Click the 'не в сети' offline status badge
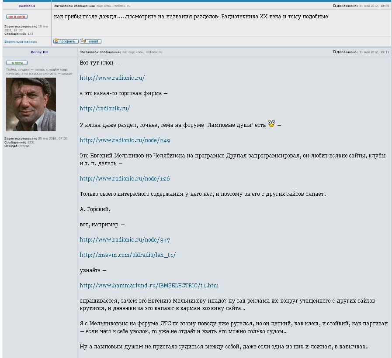Viewport: 392px width, 358px height. tap(17, 17)
